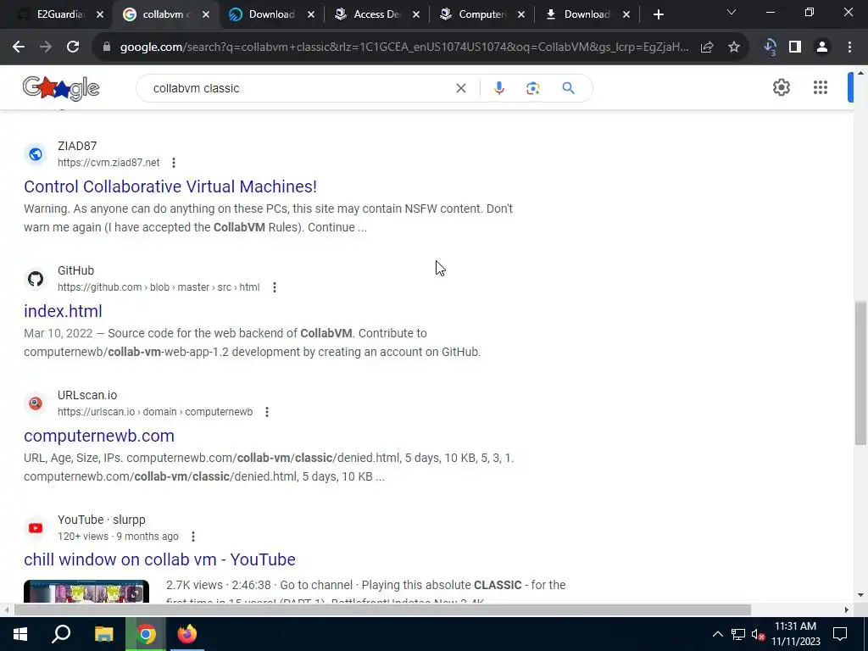
Task: Open the Google apps grid
Action: pyautogui.click(x=821, y=87)
